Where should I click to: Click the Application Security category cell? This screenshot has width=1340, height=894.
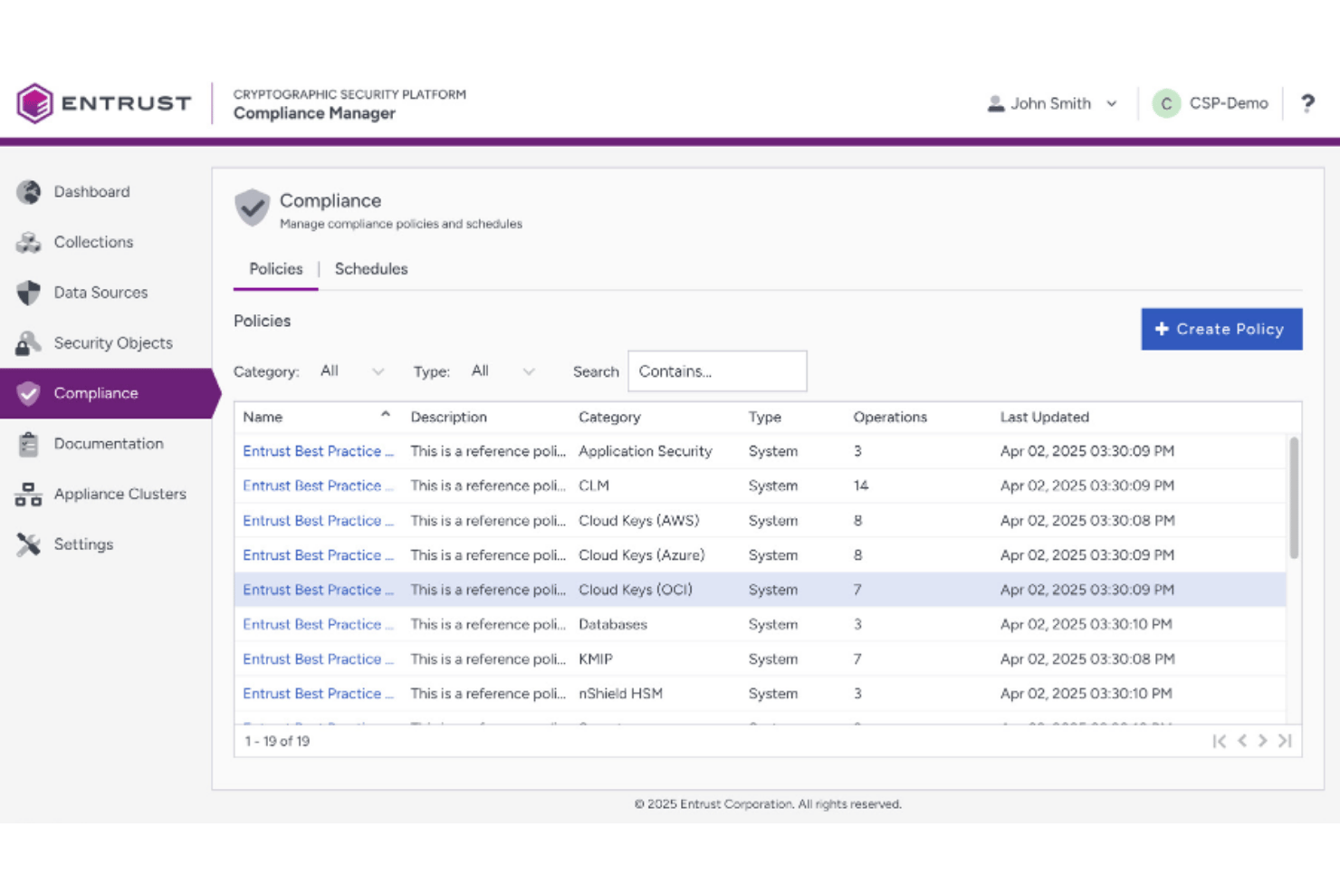pos(645,451)
